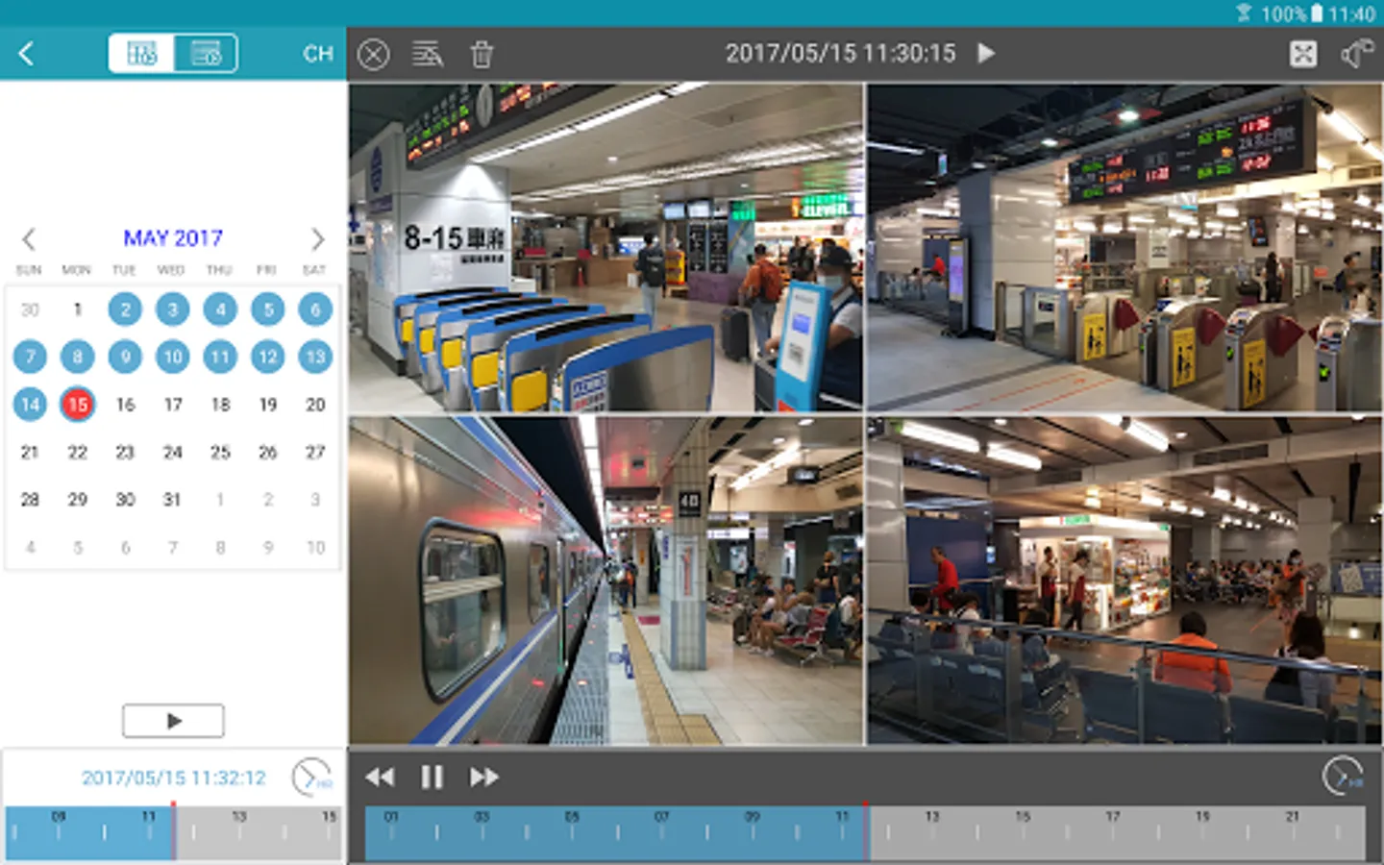
Task: Tap the back arrow icon
Action: click(27, 54)
